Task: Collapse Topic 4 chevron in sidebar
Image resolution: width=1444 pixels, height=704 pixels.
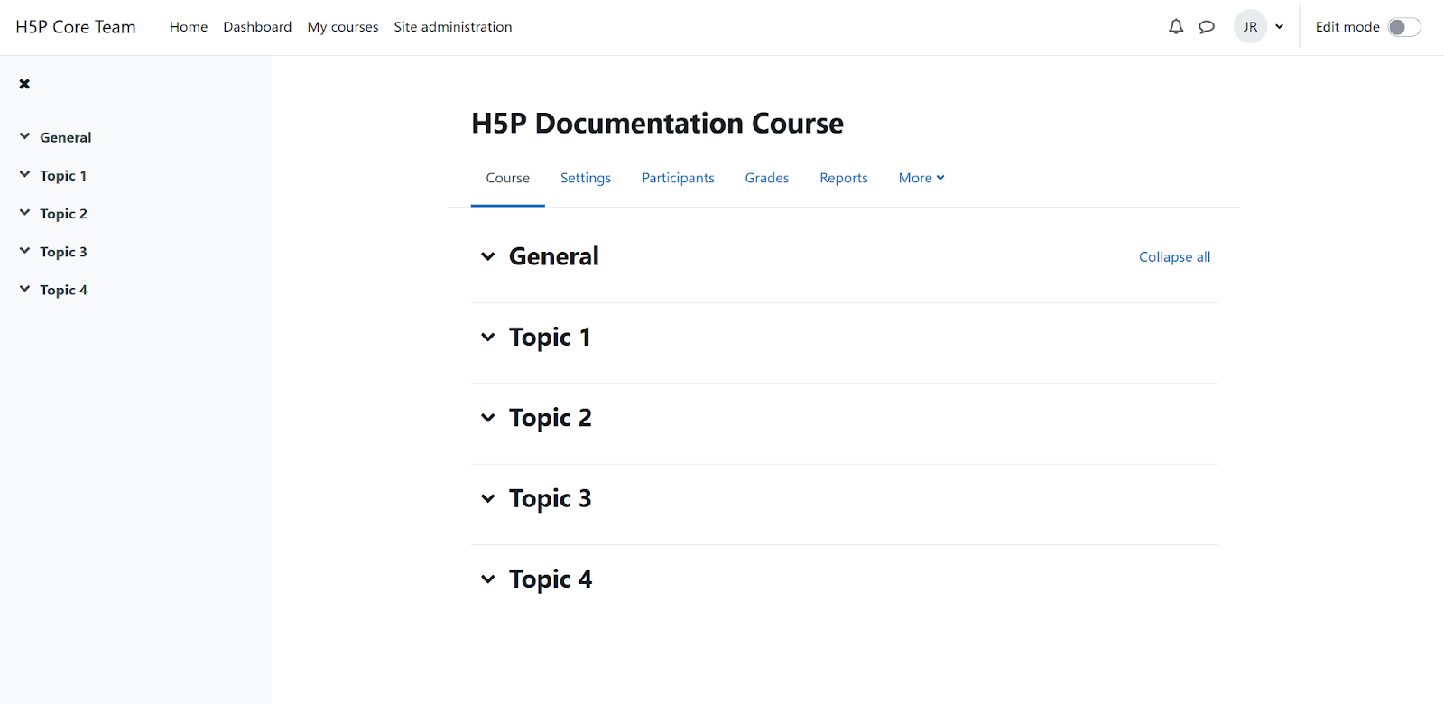Action: (24, 289)
